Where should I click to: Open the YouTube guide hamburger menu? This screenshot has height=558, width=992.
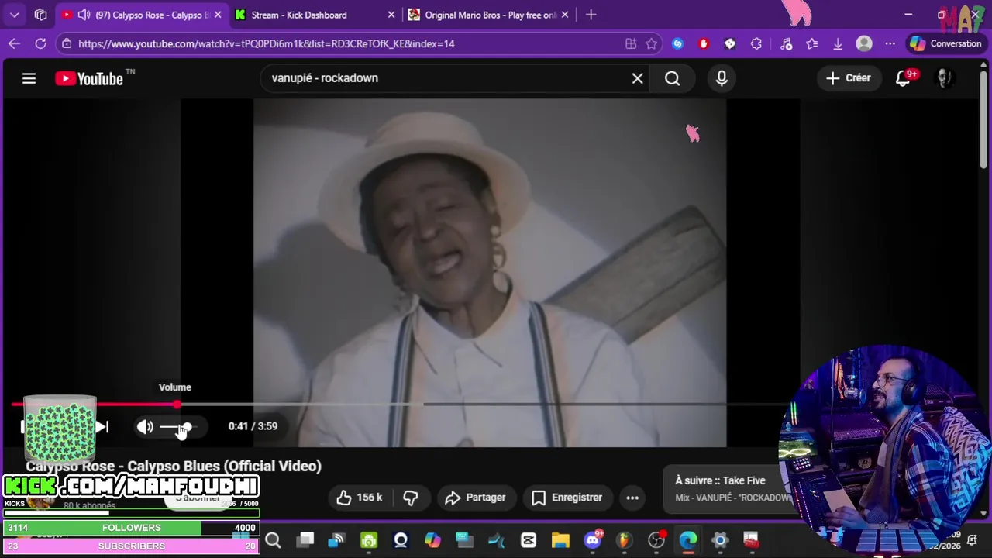[x=29, y=78]
